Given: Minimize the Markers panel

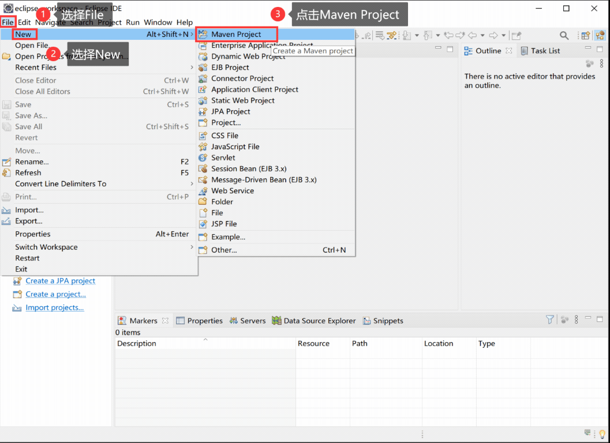Looking at the screenshot, I should click(588, 318).
